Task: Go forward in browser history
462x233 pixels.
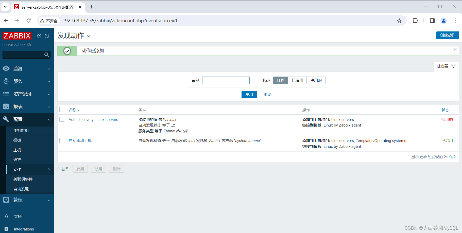Action: coord(17,21)
